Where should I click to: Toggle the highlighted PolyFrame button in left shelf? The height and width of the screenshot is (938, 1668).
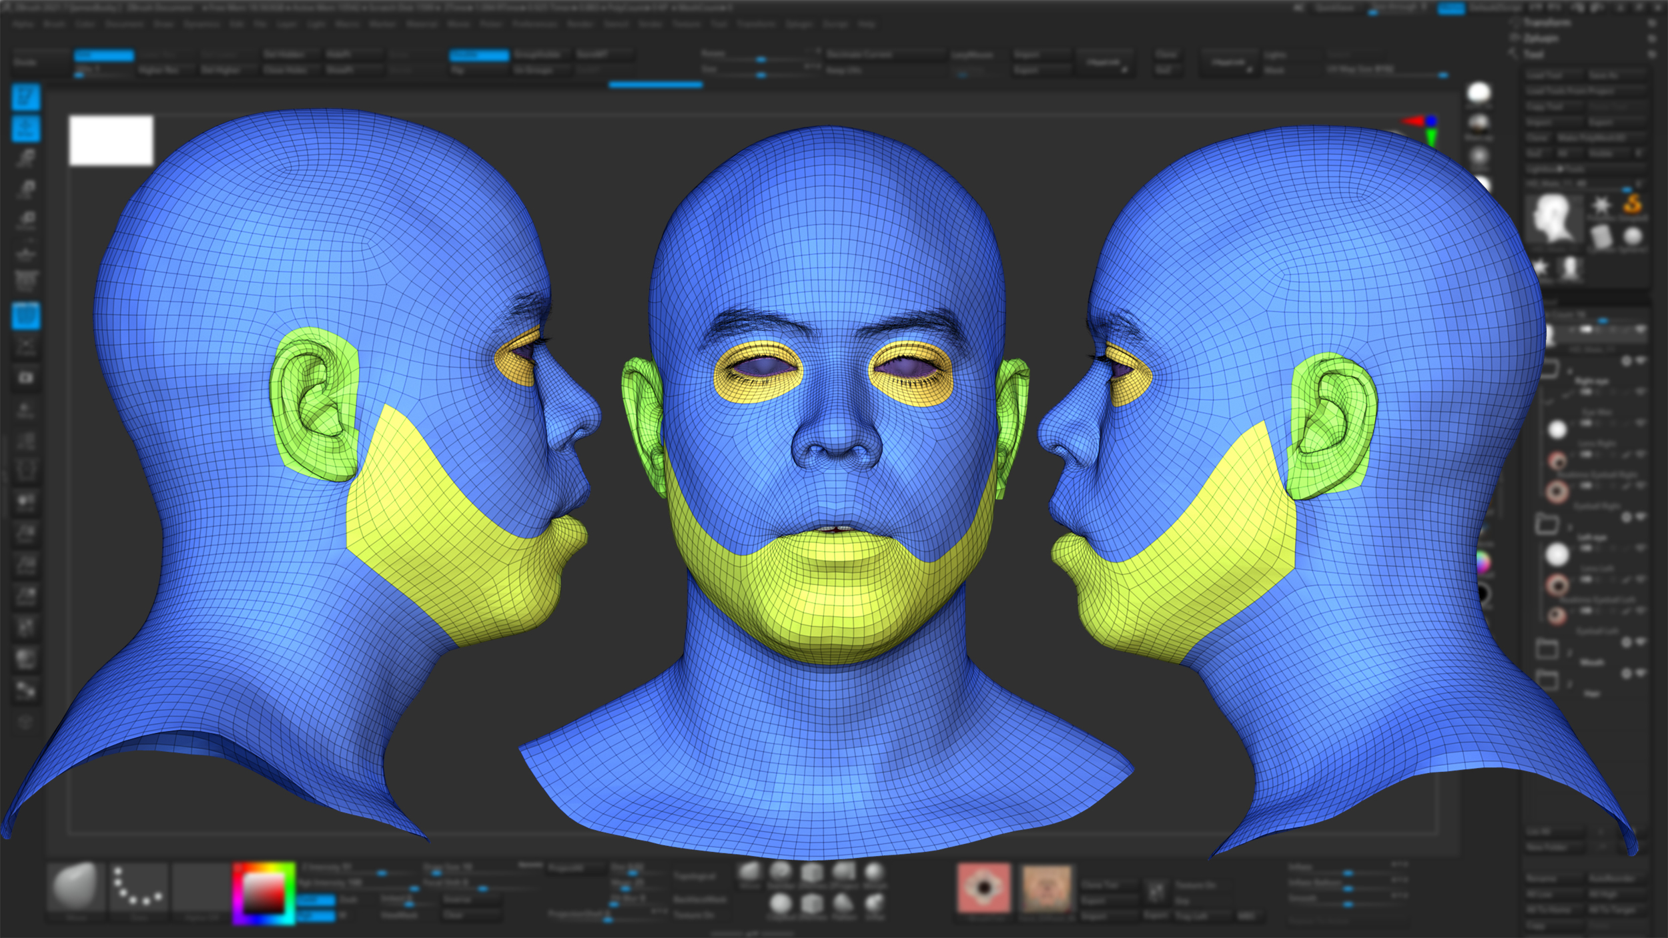pyautogui.click(x=25, y=316)
